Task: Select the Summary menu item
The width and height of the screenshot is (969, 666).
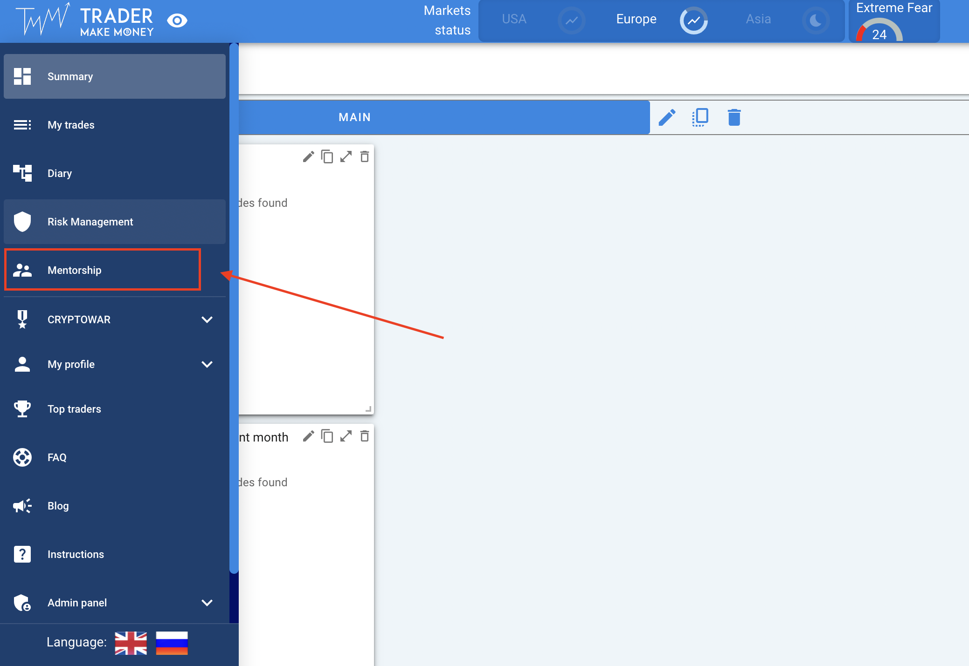Action: pos(115,76)
